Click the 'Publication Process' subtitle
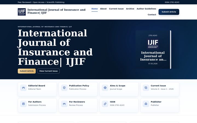Screen dimensions: 197x123 click(x=78, y=89)
